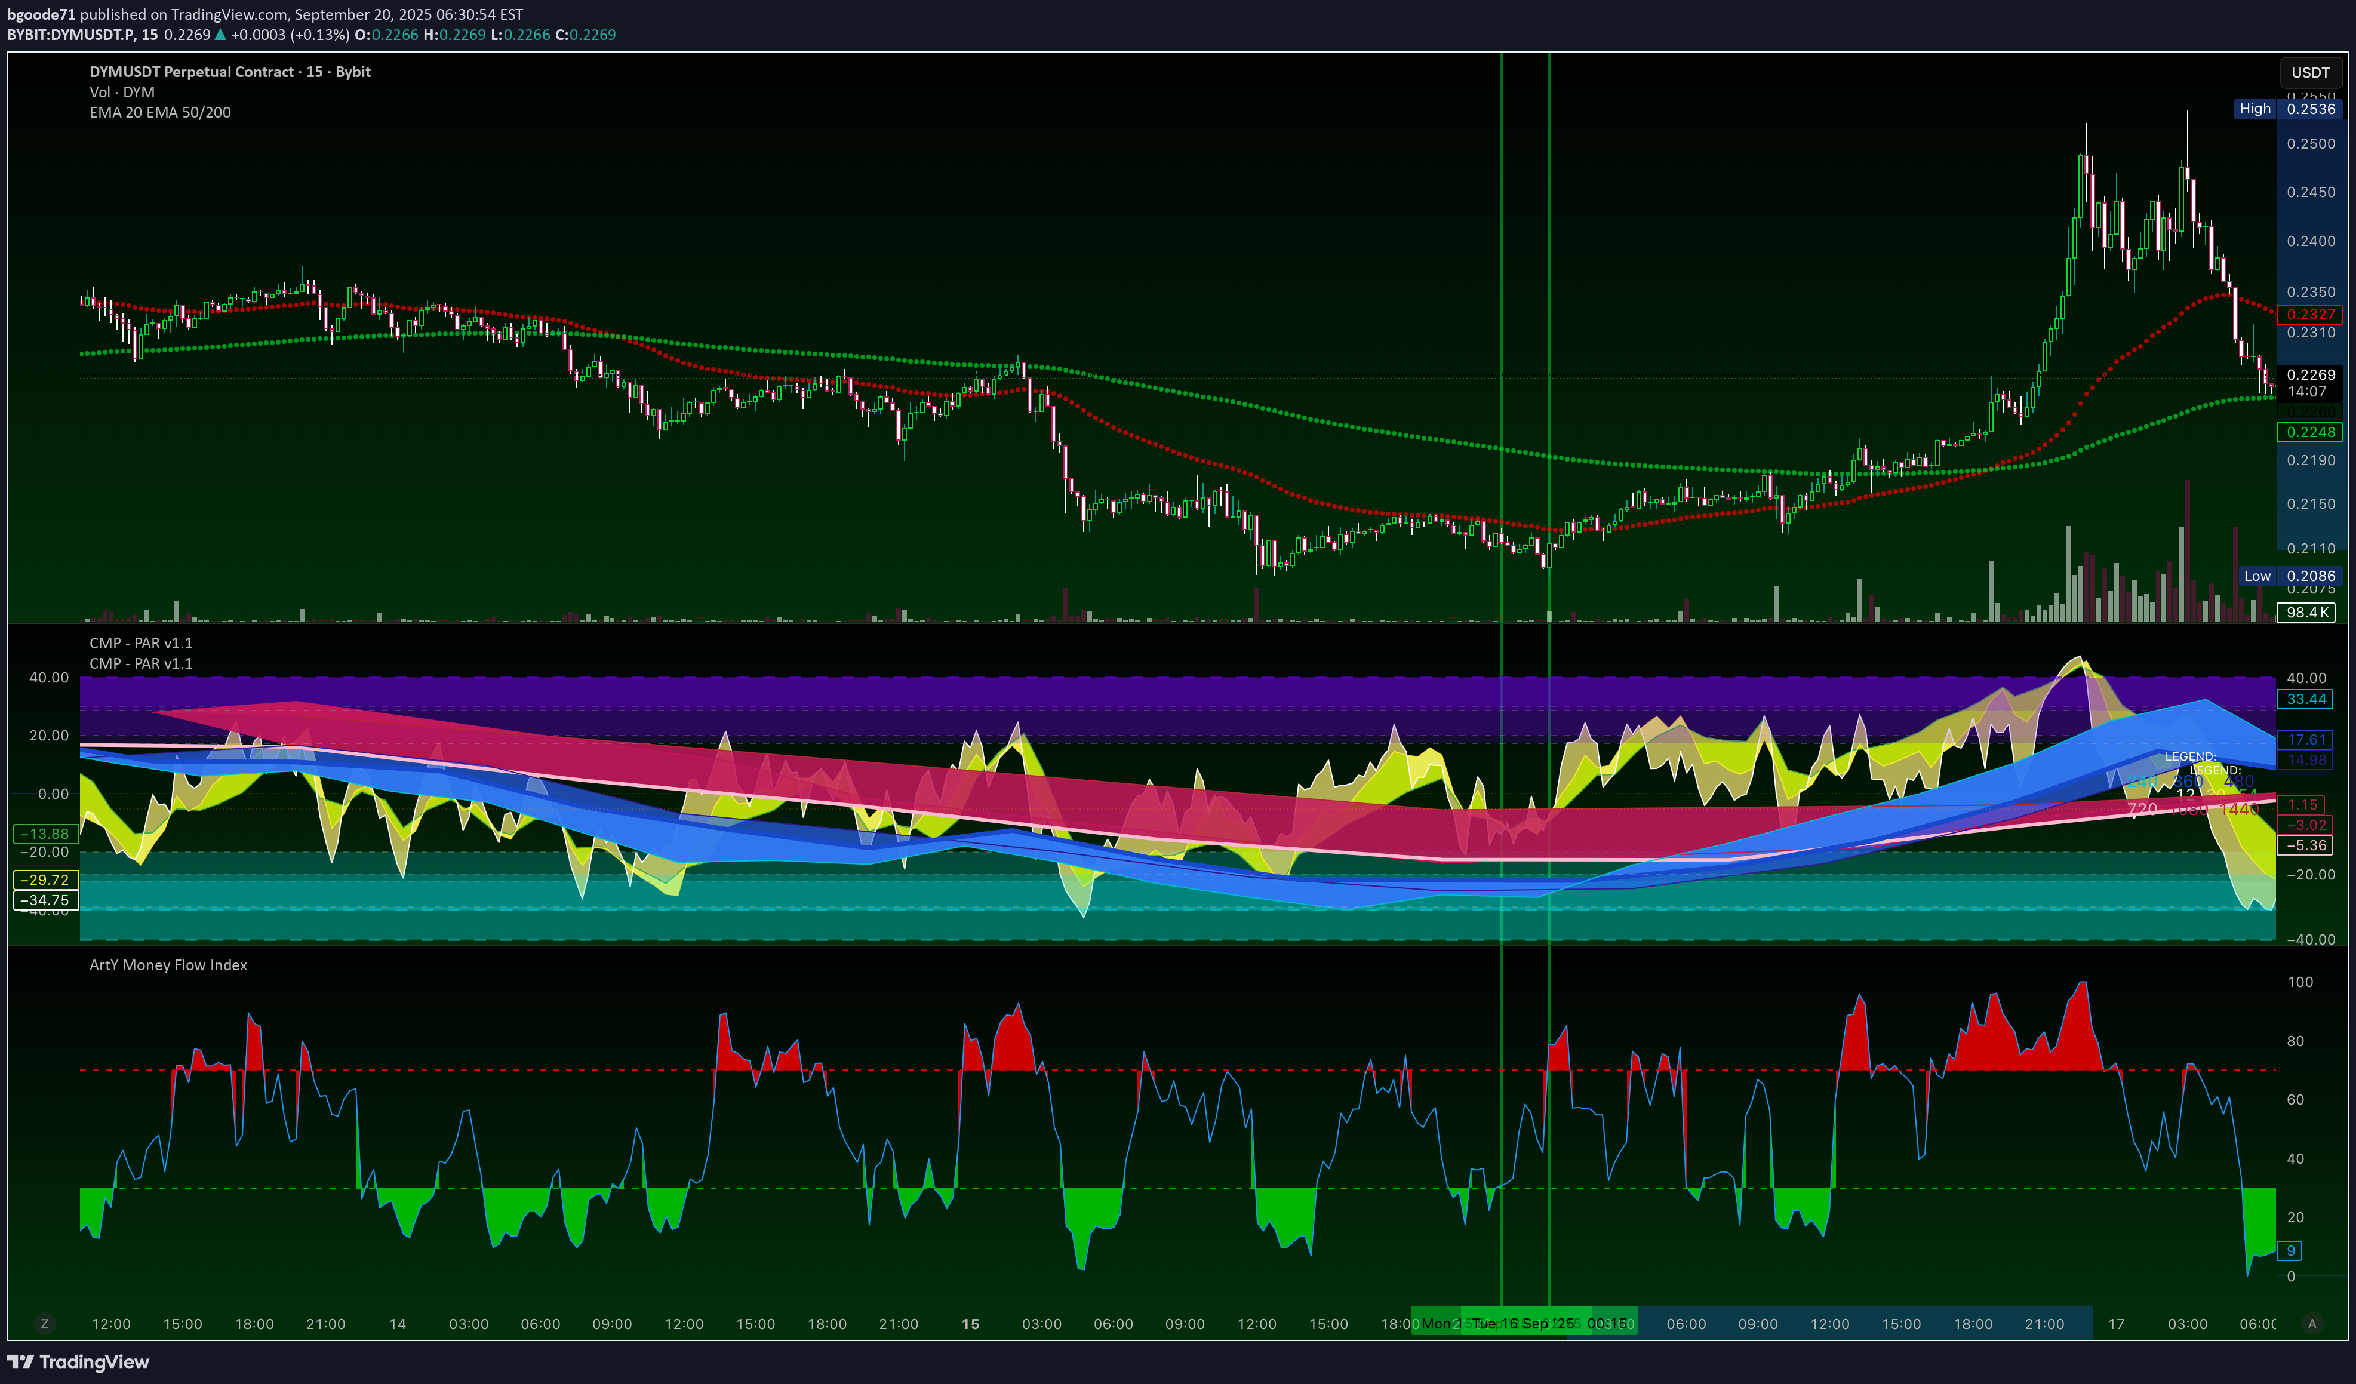This screenshot has height=1384, width=2356.
Task: Click the current price 0.2269 tag
Action: click(x=2310, y=374)
